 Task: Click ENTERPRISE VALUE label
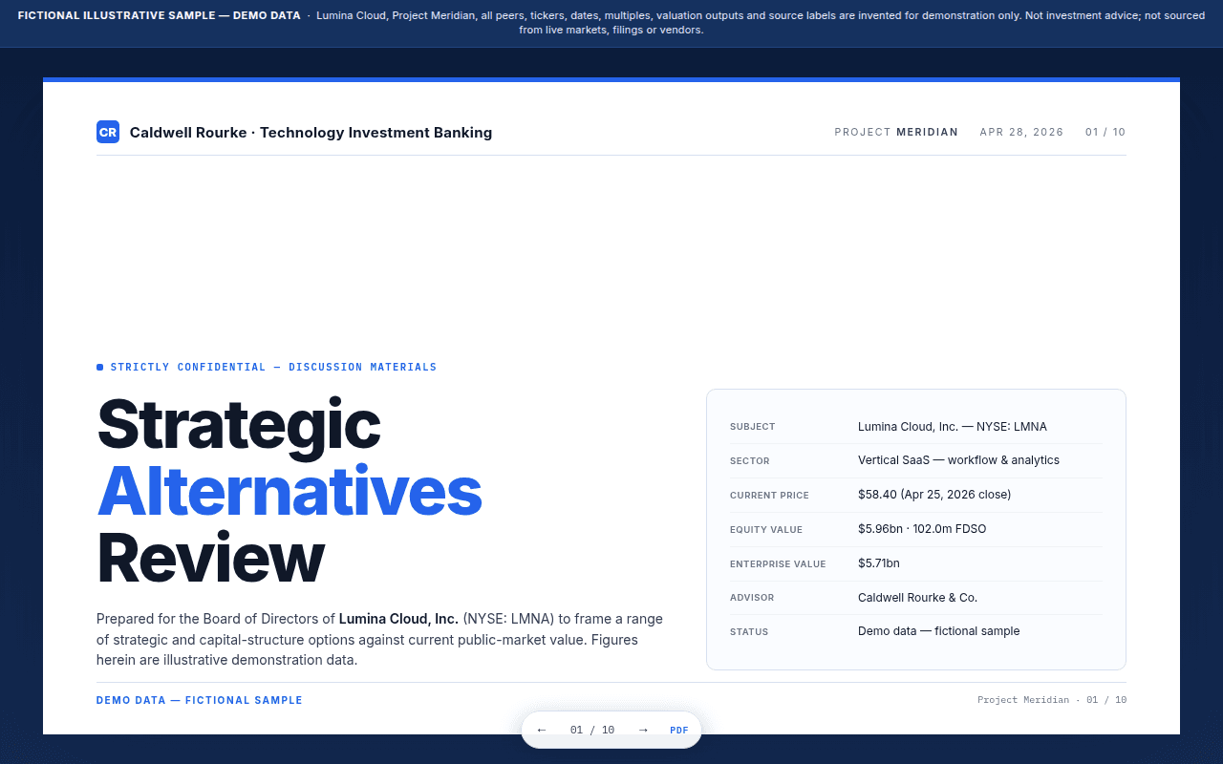[x=778, y=564]
